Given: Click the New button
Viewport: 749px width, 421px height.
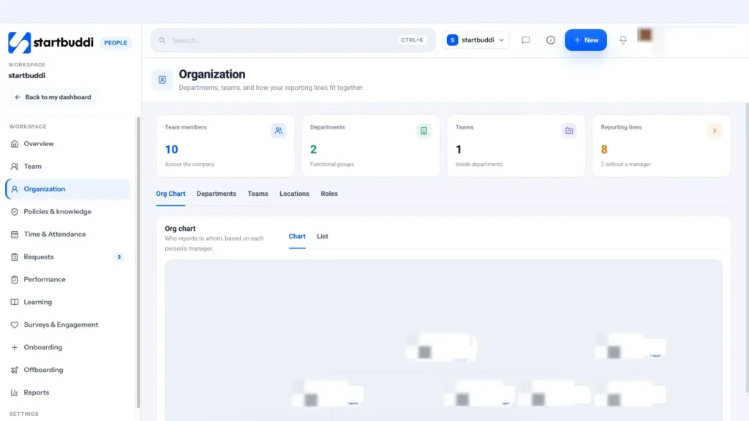Looking at the screenshot, I should 586,40.
